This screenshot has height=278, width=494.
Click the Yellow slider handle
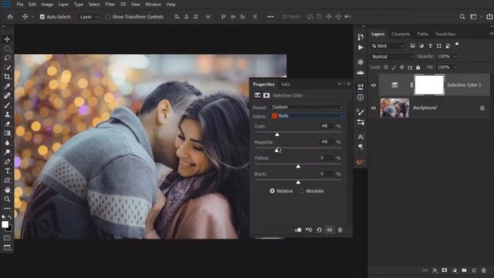298,166
